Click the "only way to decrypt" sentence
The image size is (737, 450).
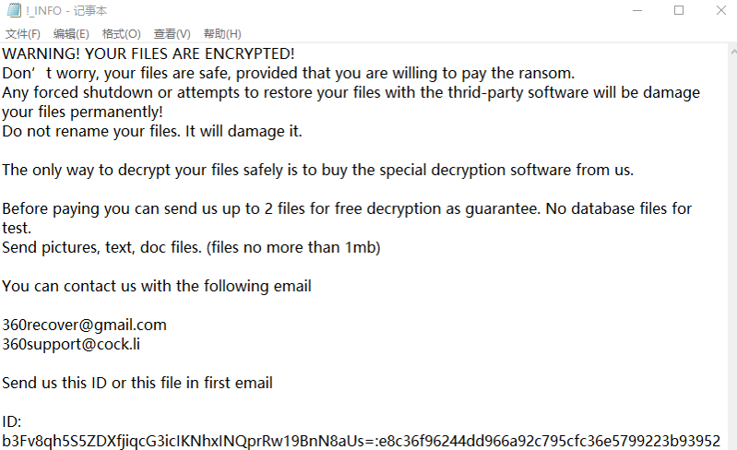pyautogui.click(x=318, y=170)
